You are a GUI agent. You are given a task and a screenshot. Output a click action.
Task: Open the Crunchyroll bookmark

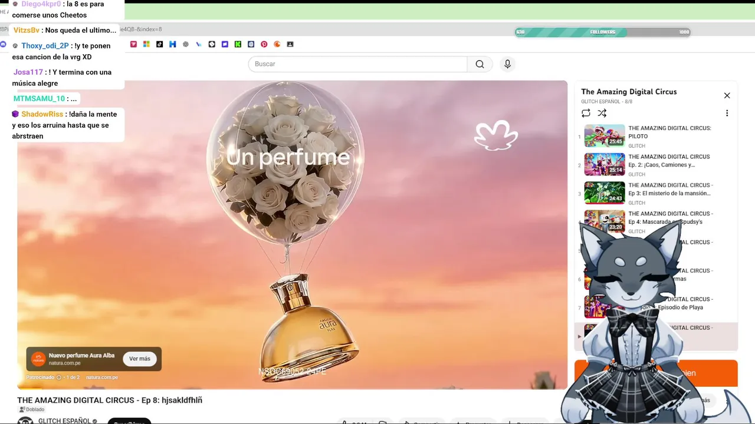[x=277, y=44]
